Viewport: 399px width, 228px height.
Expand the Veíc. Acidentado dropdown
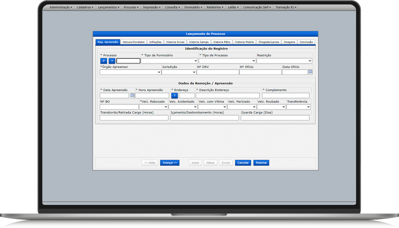pos(183,107)
